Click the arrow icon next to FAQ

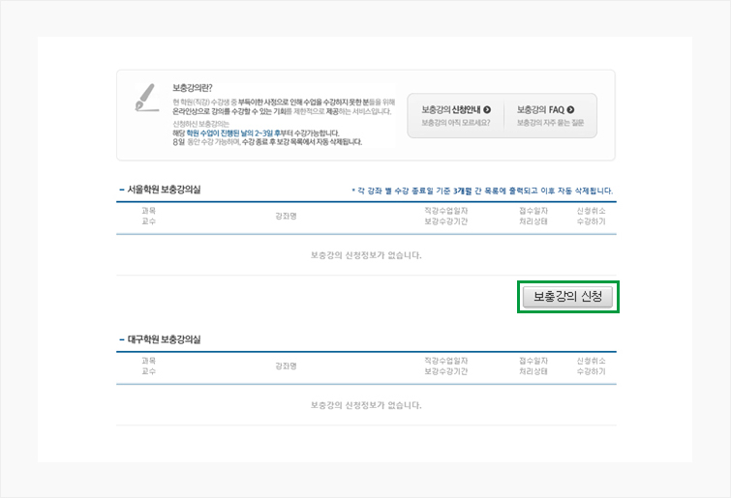[570, 110]
